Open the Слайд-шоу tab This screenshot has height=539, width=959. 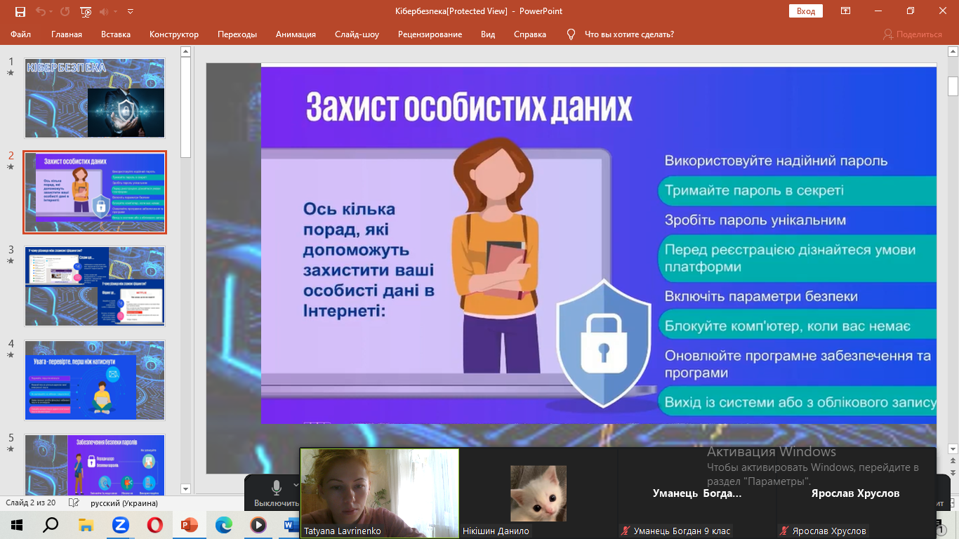coord(357,34)
